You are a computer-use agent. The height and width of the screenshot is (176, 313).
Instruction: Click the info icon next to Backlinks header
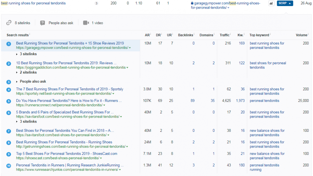[194, 35]
